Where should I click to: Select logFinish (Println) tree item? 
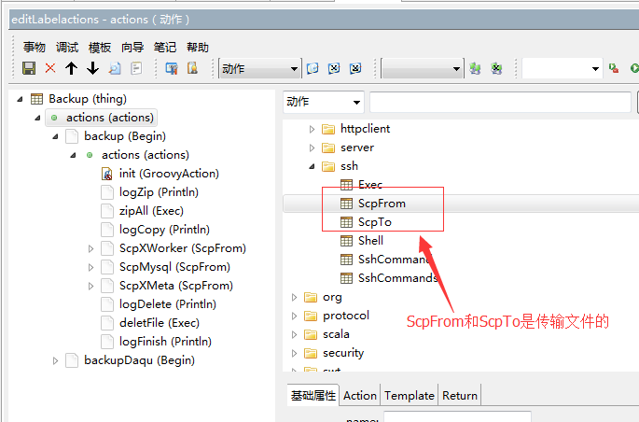click(x=165, y=342)
